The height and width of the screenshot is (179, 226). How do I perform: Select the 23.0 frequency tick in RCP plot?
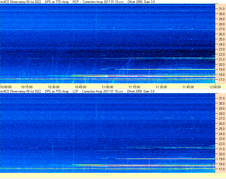pyautogui.click(x=221, y=49)
